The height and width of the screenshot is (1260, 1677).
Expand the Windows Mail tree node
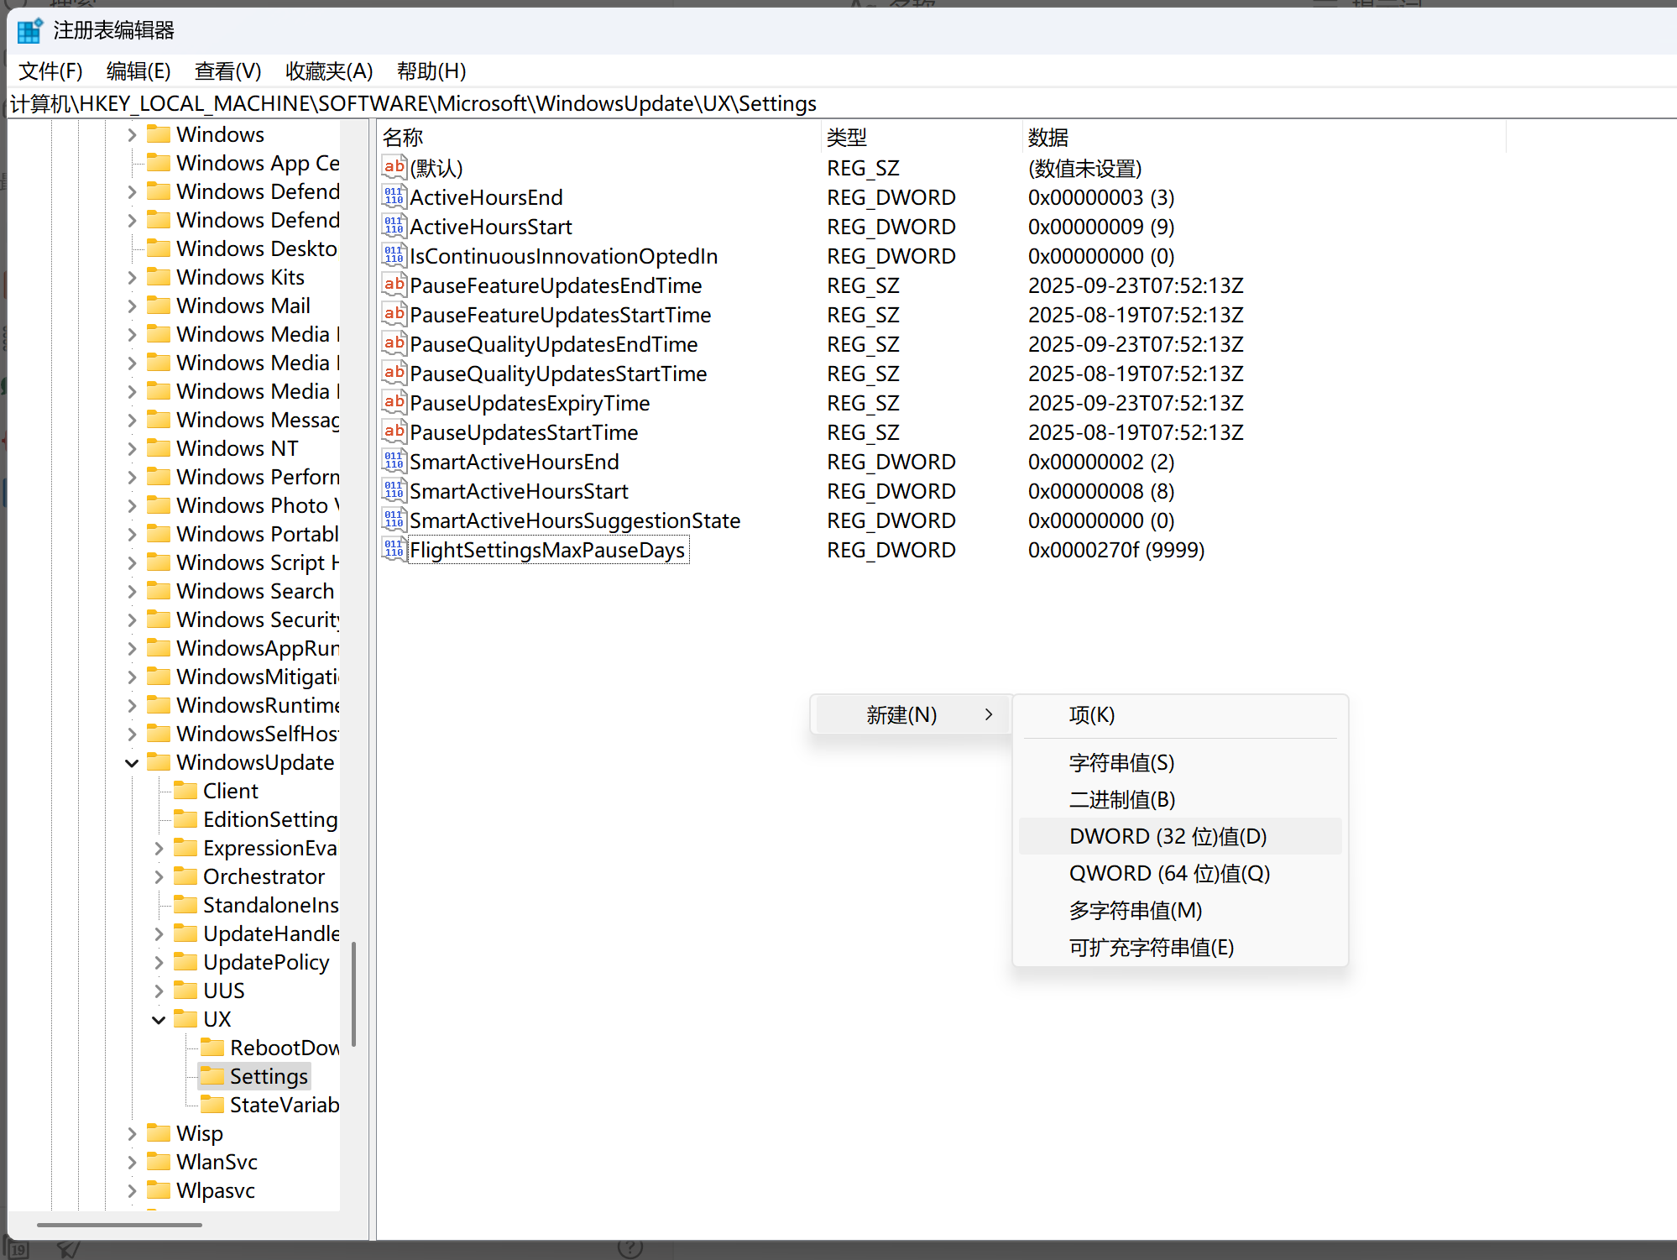point(132,306)
